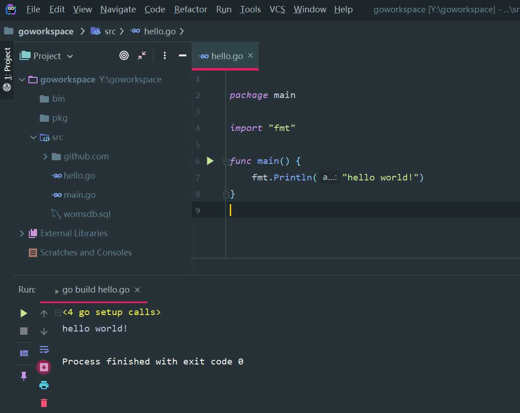Hide the Project panel with minus icon
This screenshot has width=520, height=413.
(182, 55)
